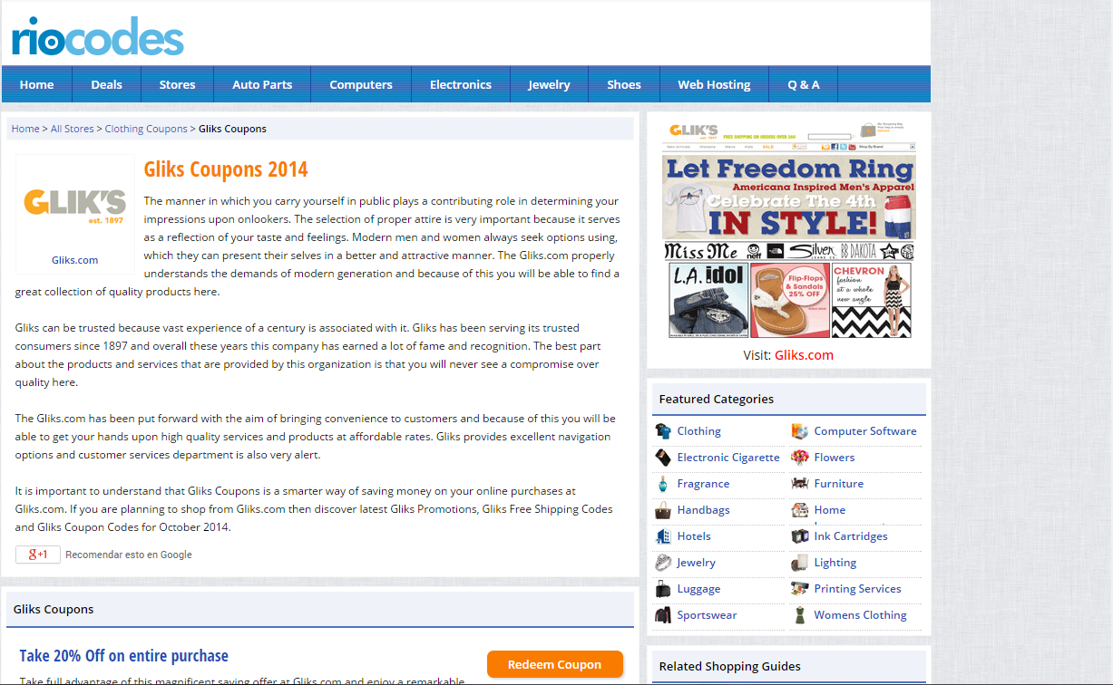Screen dimensions: 1113x685
Task: Open the Luggage category link
Action: tap(699, 589)
